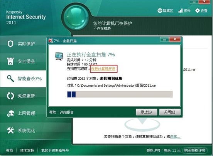The width and height of the screenshot is (213, 156).
Task: Click the 关闭(C) button
Action: pyautogui.click(x=170, y=112)
